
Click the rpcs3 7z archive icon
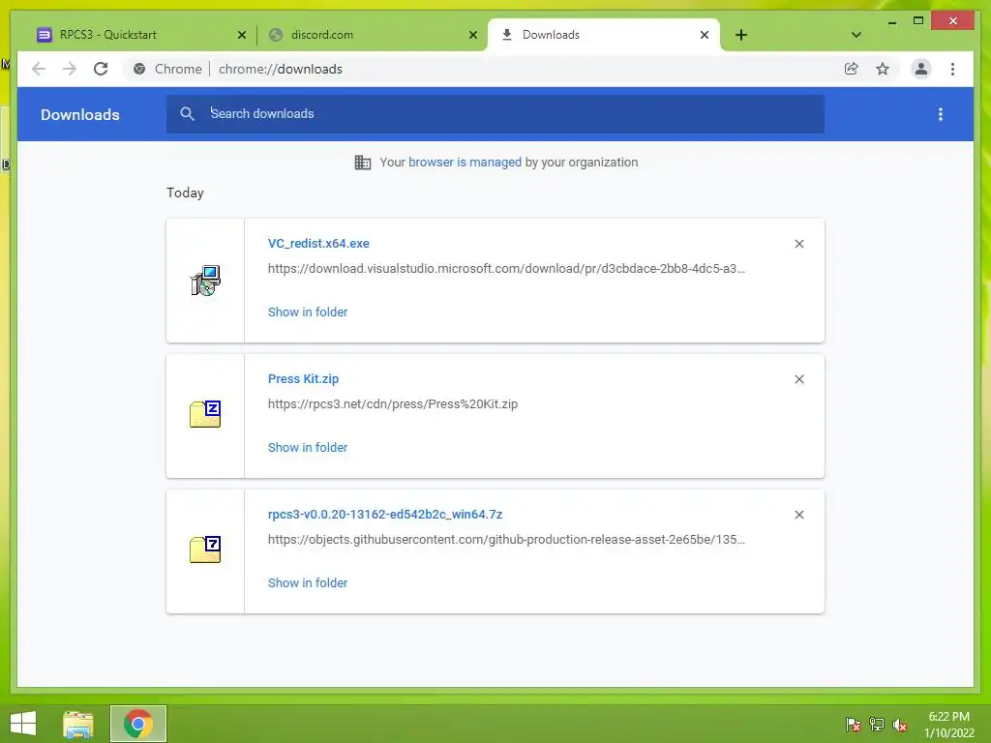[205, 550]
